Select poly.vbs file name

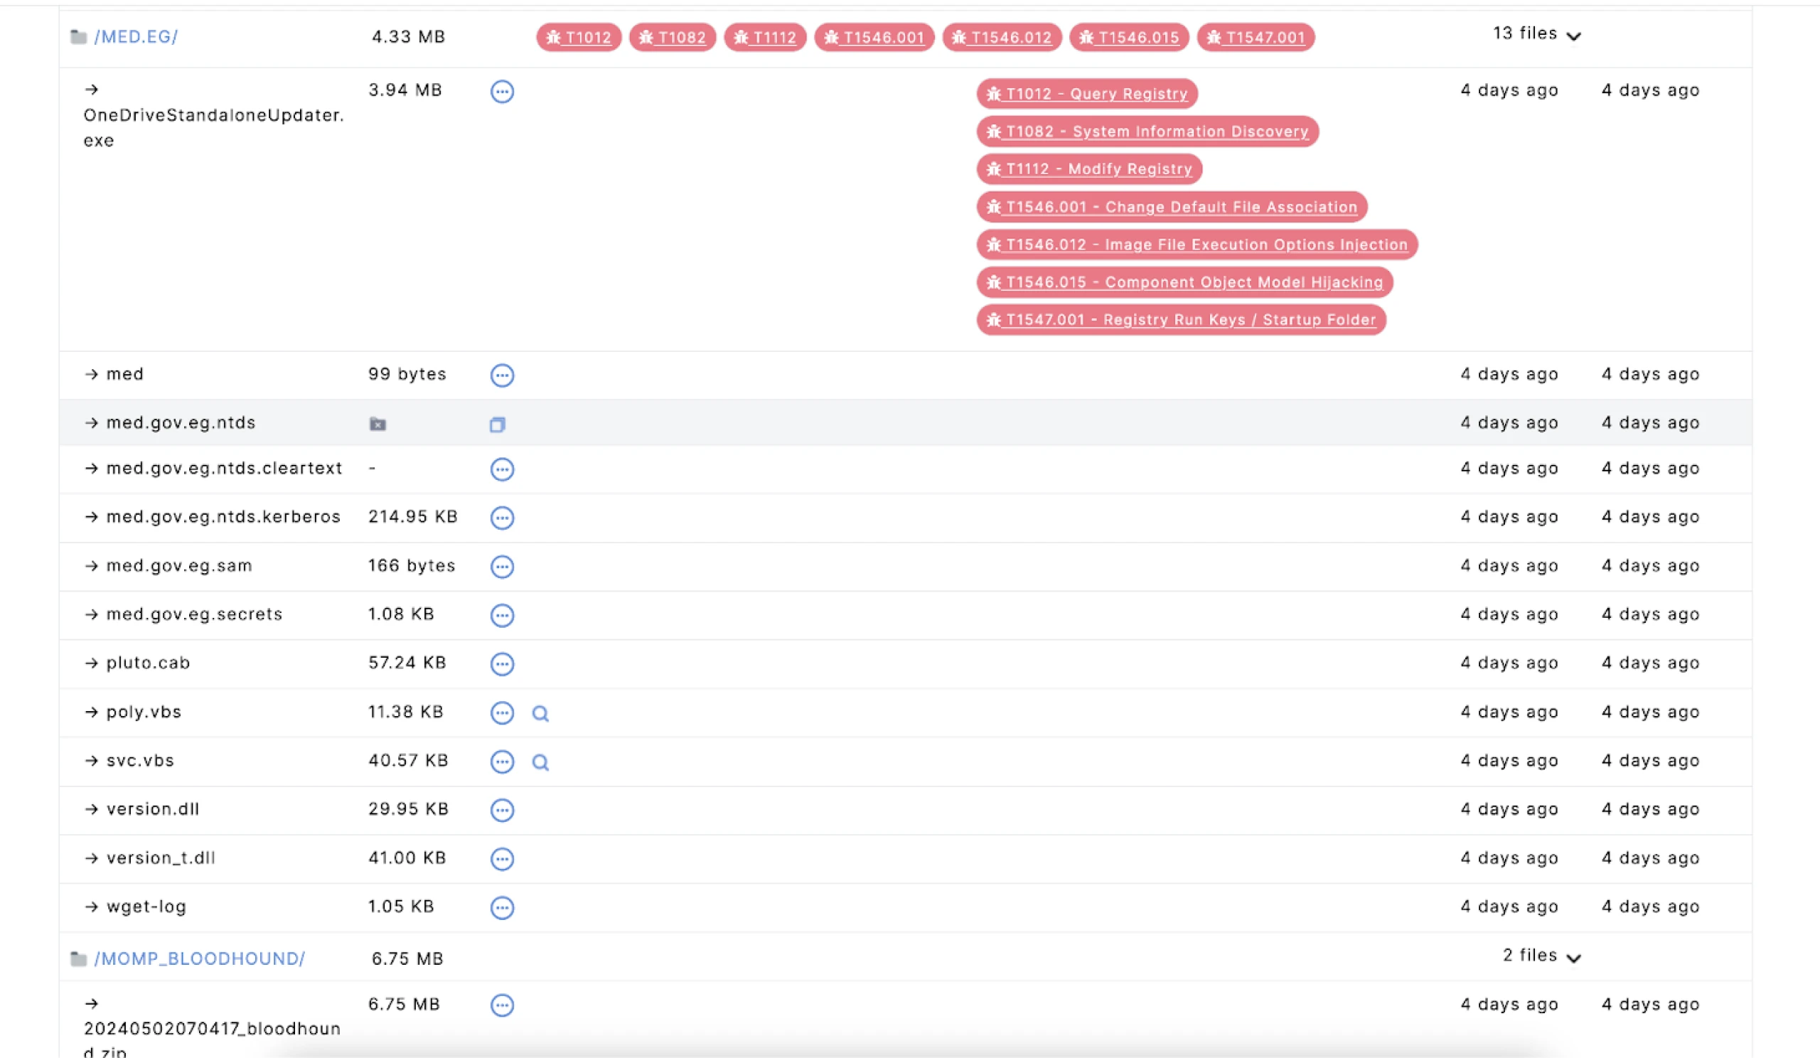pos(144,712)
